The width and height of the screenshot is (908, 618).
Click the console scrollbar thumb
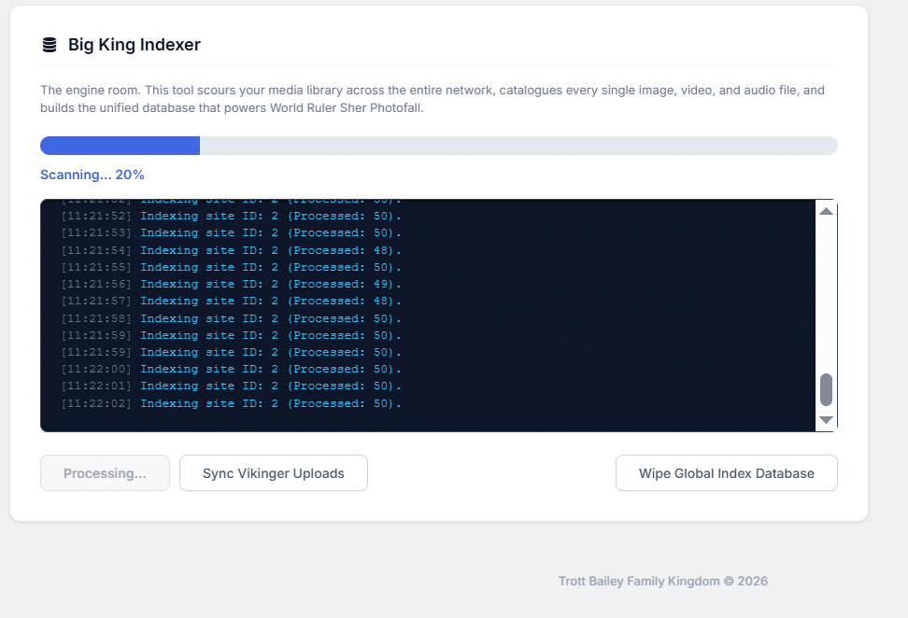[826, 386]
